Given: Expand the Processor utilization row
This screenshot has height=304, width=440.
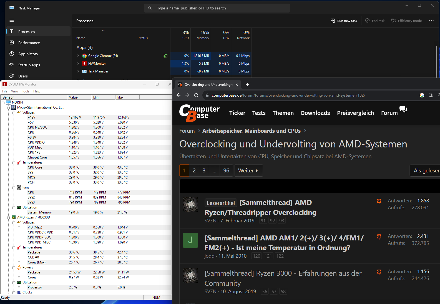Looking at the screenshot, I should tap(19, 287).
